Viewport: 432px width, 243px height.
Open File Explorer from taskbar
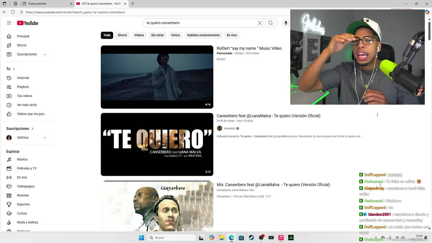click(221, 238)
